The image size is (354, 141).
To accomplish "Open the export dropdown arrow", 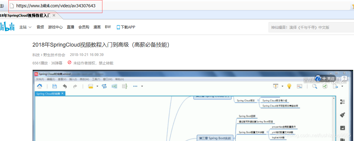I will click(342, 86).
